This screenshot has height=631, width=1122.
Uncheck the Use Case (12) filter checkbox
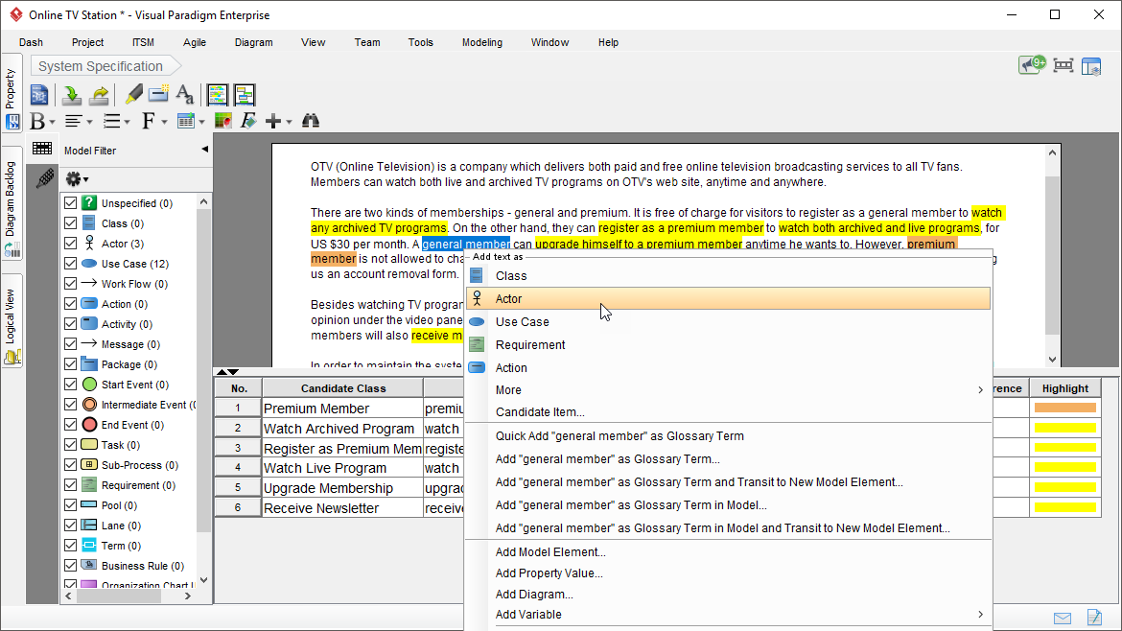(71, 264)
